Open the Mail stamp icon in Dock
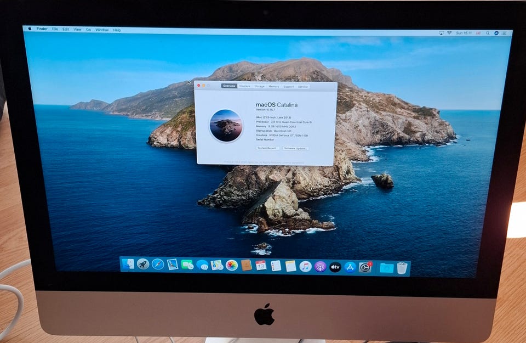This screenshot has width=526, height=343. 173,265
